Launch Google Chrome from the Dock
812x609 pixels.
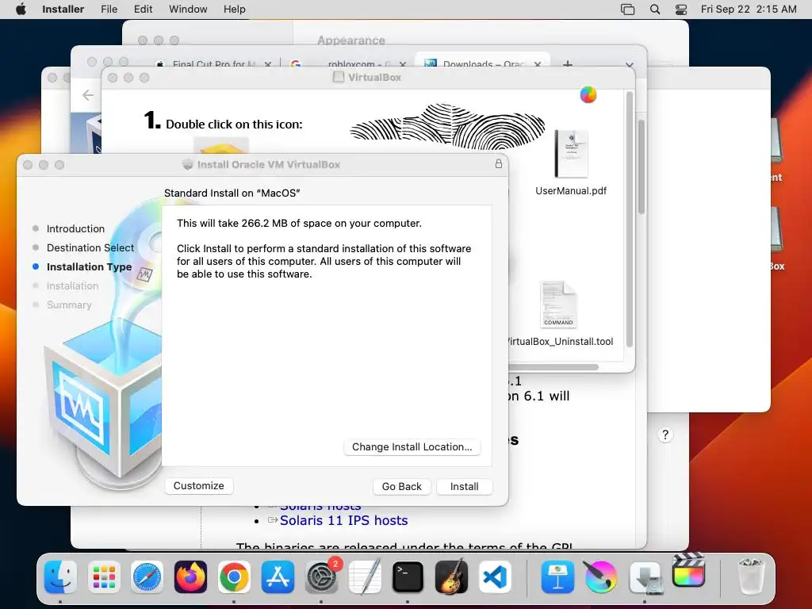(x=234, y=577)
